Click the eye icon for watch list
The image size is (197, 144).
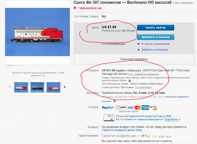[138, 44]
